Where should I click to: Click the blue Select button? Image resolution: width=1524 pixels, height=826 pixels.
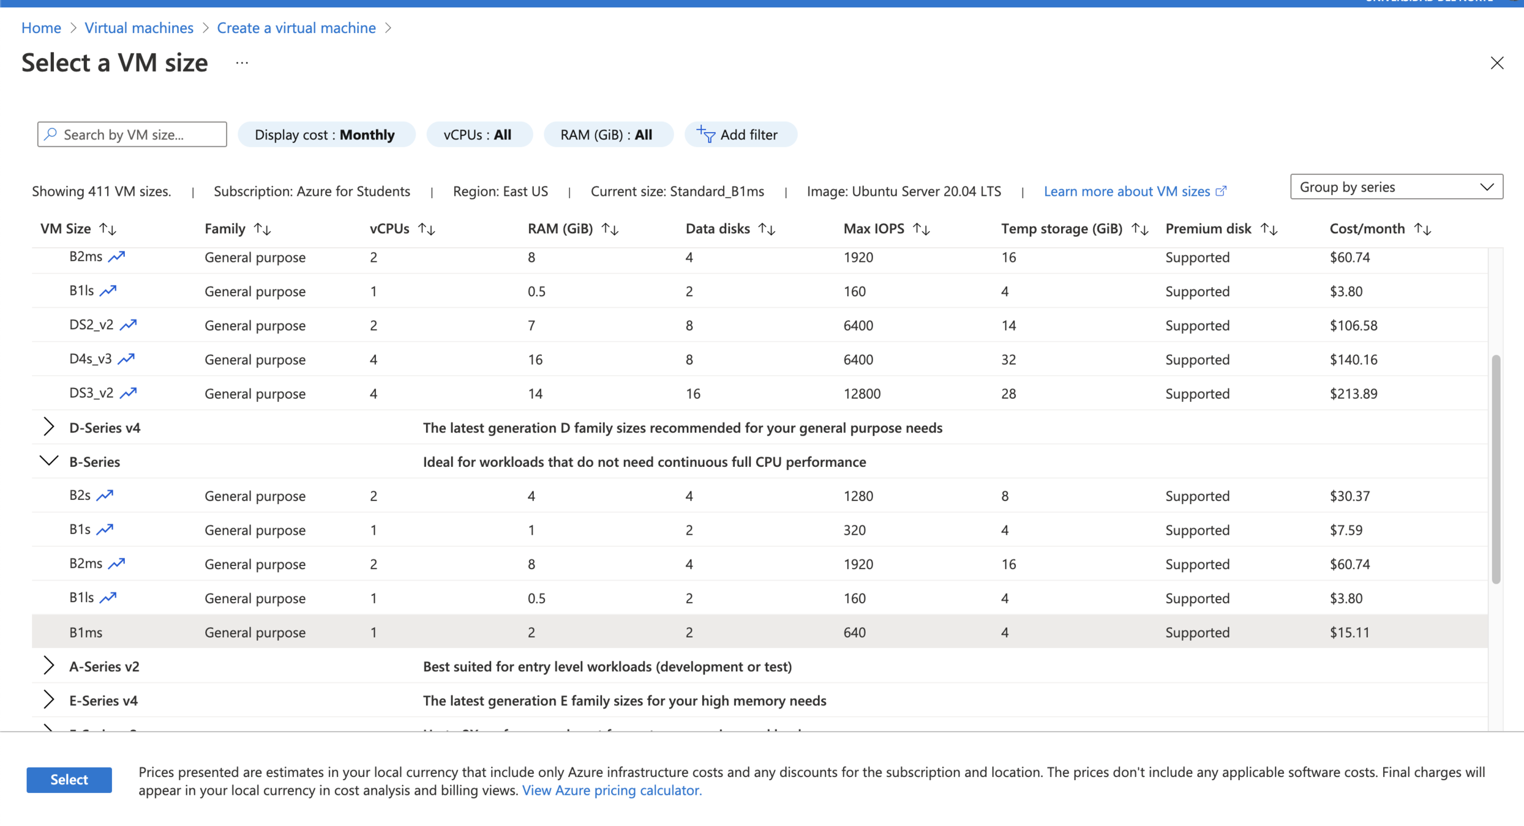pos(69,779)
